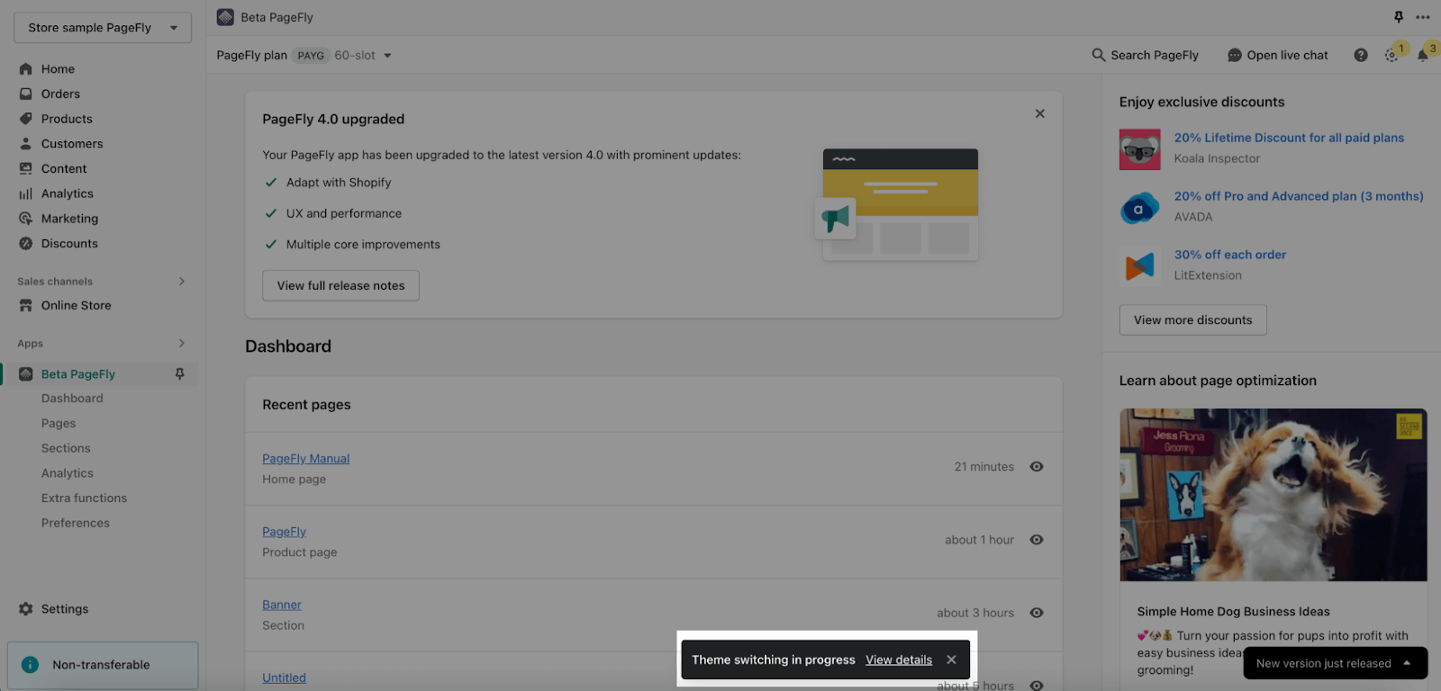Image resolution: width=1441 pixels, height=691 pixels.
Task: Open 20% off Pro and Advanced plan link
Action: pyautogui.click(x=1299, y=196)
